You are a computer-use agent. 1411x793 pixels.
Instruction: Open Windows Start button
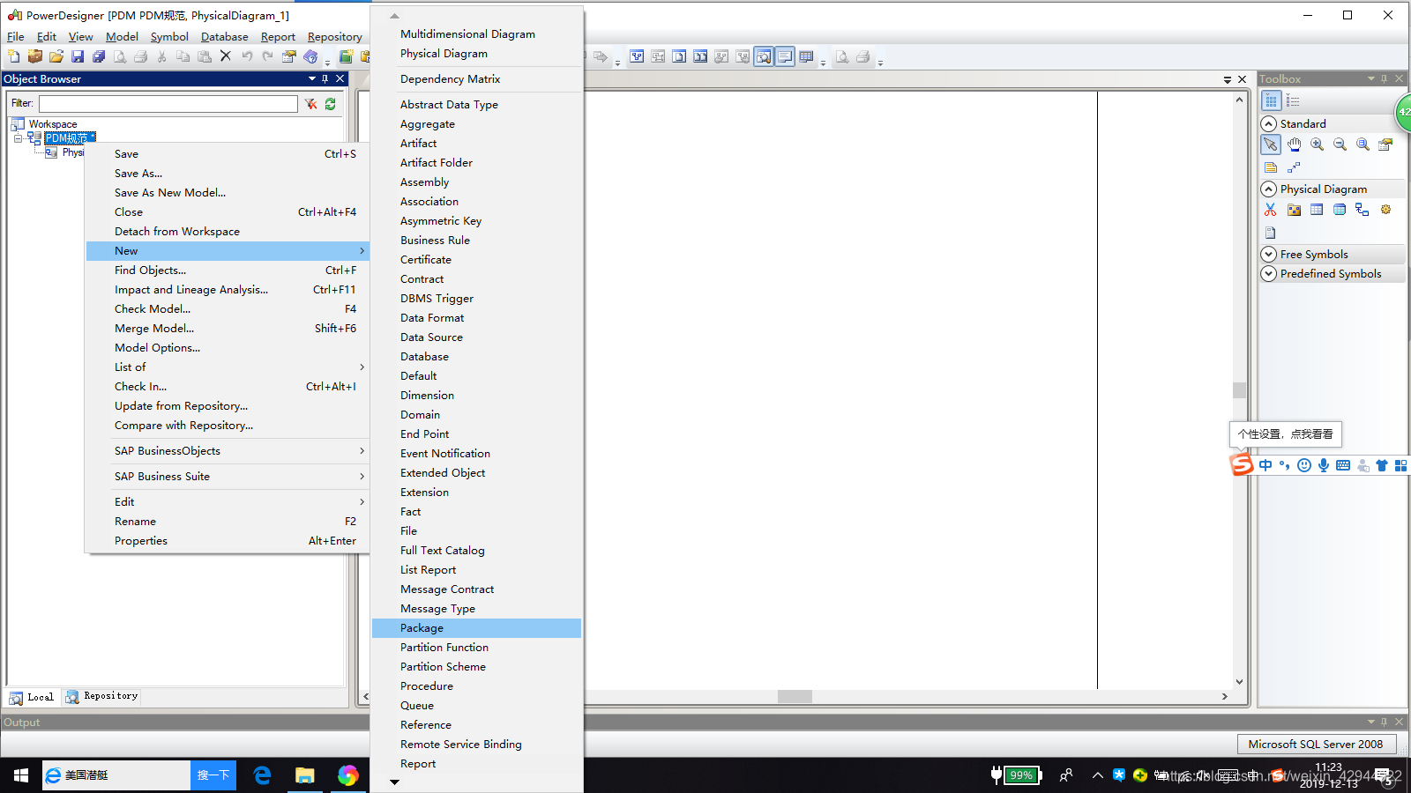point(21,775)
